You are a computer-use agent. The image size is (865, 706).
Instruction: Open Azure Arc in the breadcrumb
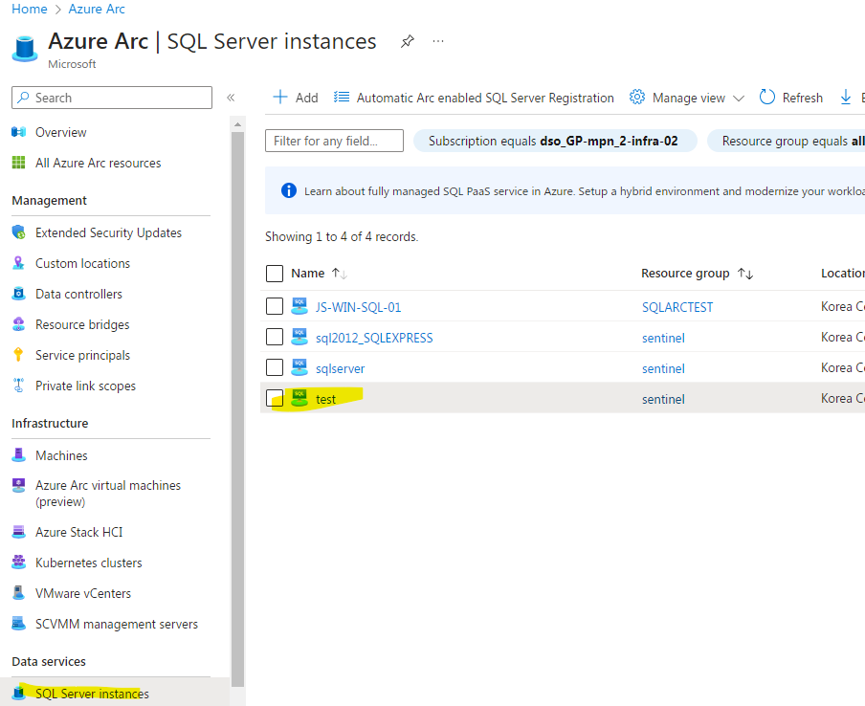(x=97, y=9)
